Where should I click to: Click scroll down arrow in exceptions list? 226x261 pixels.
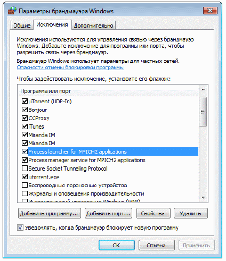[203, 198]
